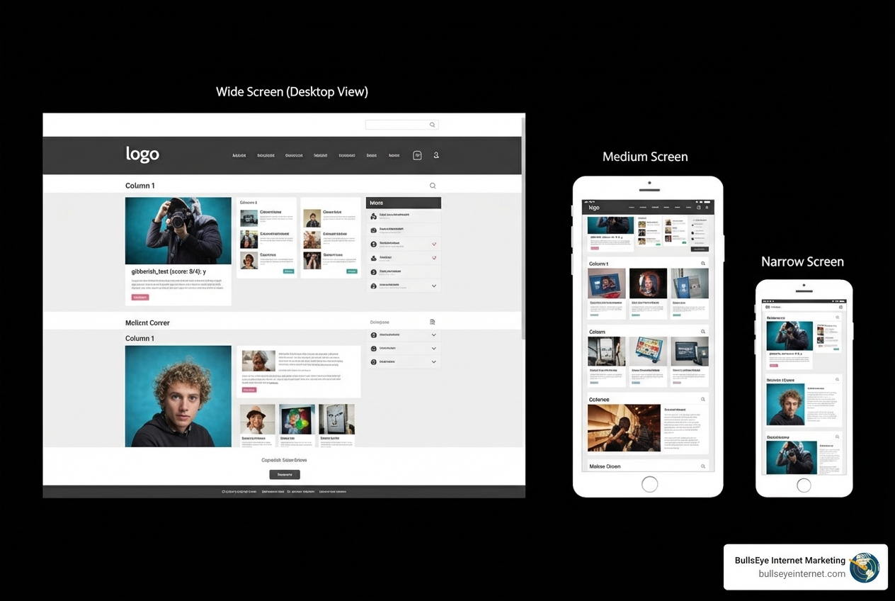Click into the search field above the desktop header
895x601 pixels.
(401, 125)
